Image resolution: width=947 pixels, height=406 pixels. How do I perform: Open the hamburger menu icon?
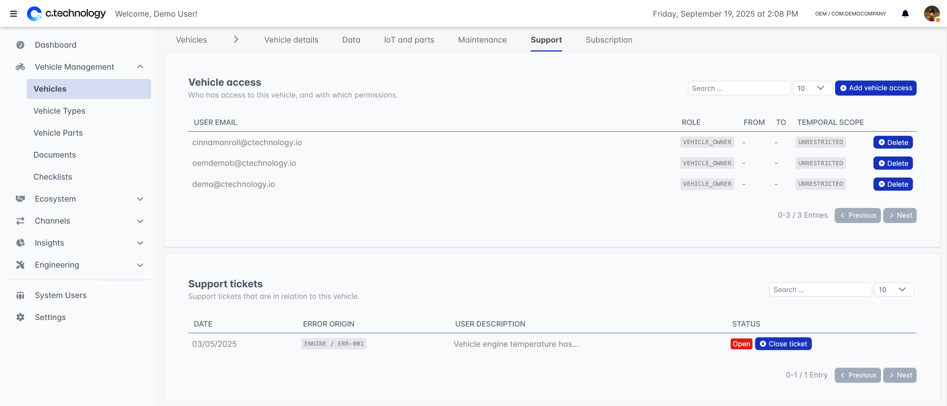point(14,14)
